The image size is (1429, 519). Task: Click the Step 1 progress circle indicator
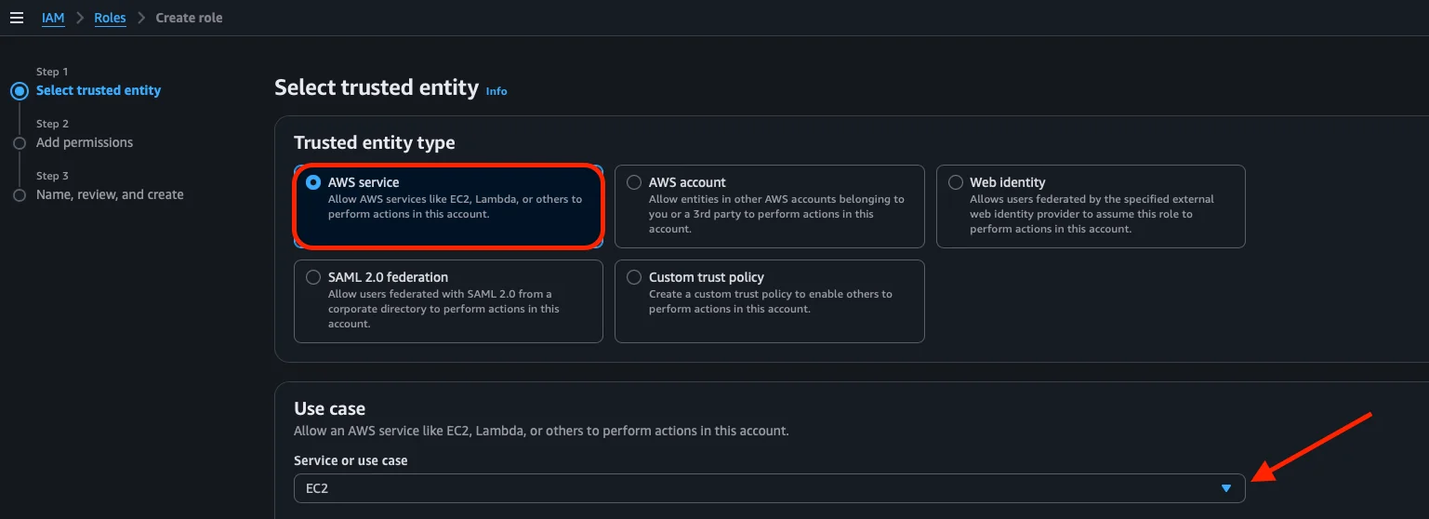pos(20,91)
